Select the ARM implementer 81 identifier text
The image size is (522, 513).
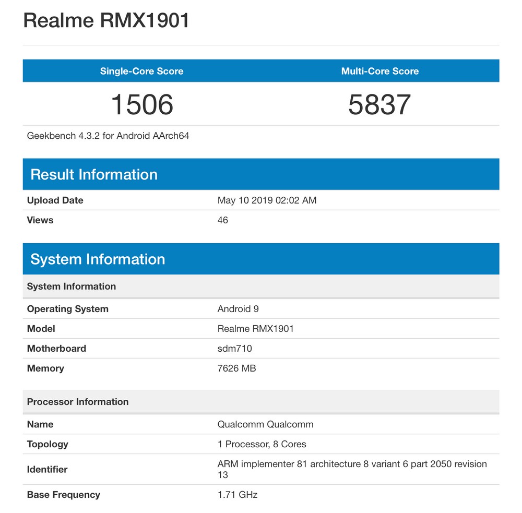click(352, 469)
